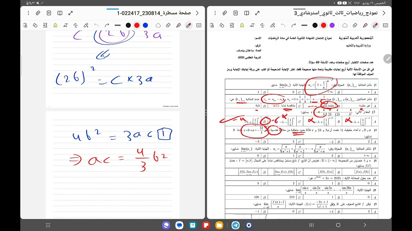Open Calendar app from taskbar
Image resolution: width=412 pixels, height=231 pixels.
click(192, 225)
